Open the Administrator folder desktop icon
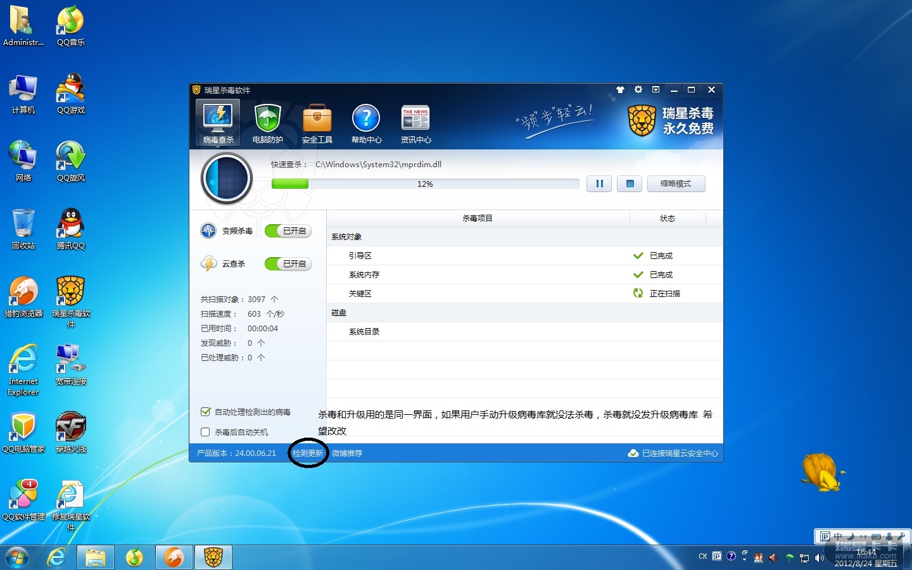This screenshot has width=912, height=570. click(23, 26)
